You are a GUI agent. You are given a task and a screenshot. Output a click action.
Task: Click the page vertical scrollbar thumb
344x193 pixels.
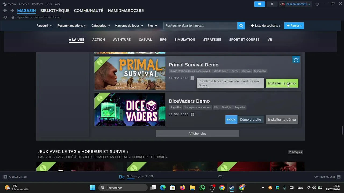[342, 131]
